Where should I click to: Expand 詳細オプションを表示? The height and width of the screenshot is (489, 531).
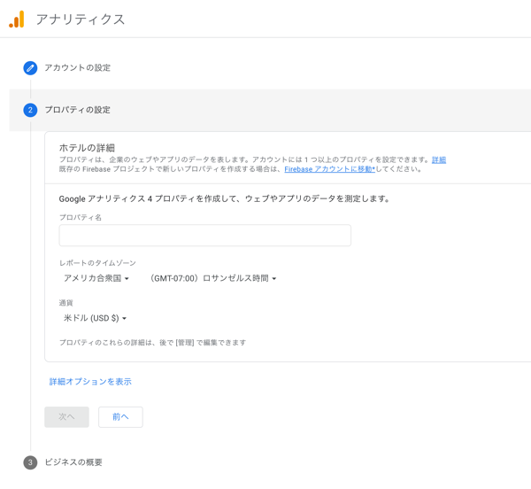[90, 382]
